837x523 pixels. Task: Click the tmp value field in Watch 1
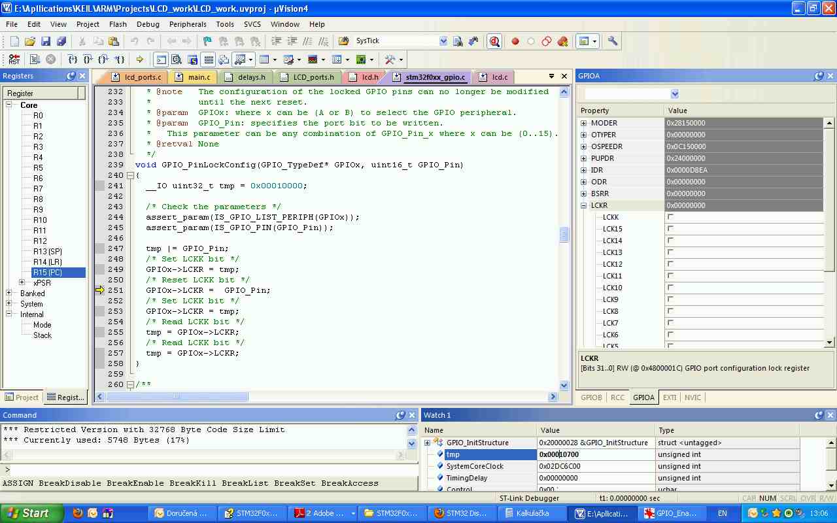pyautogui.click(x=595, y=454)
